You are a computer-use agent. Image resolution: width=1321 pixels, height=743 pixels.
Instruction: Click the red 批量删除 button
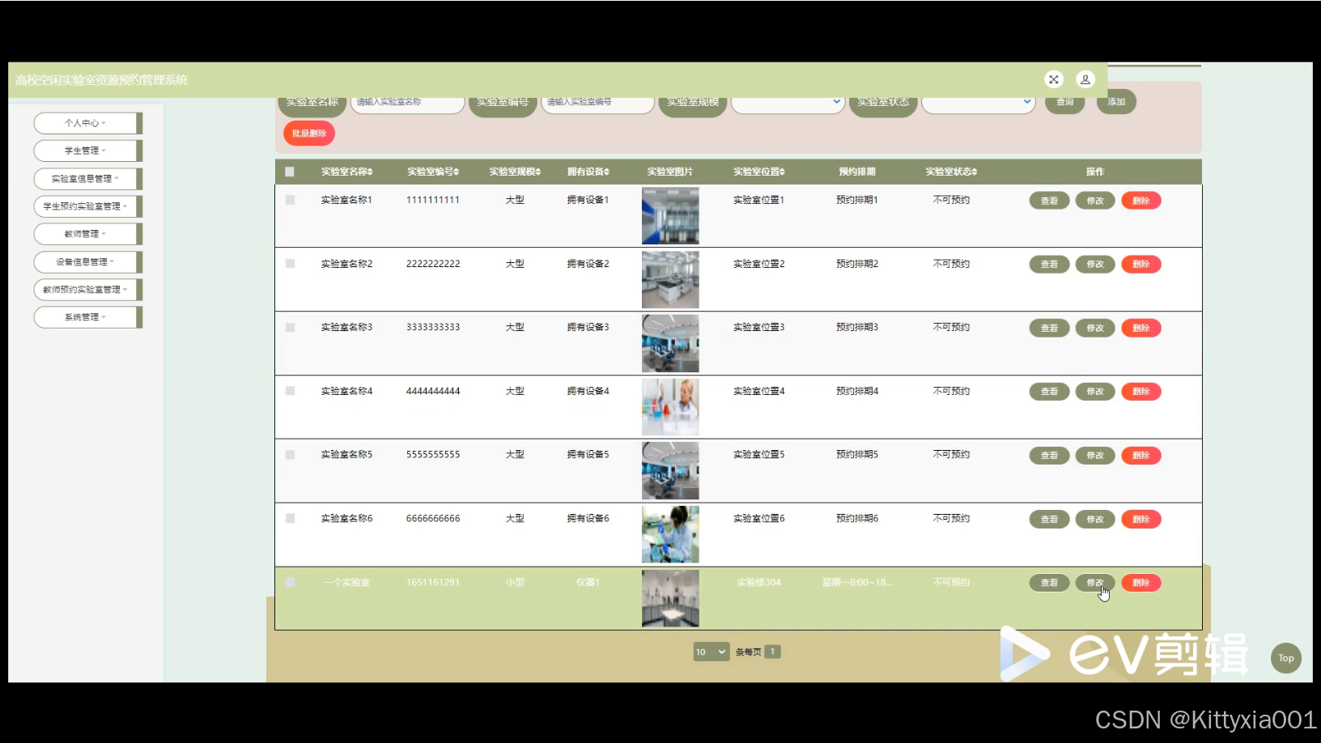(x=308, y=134)
